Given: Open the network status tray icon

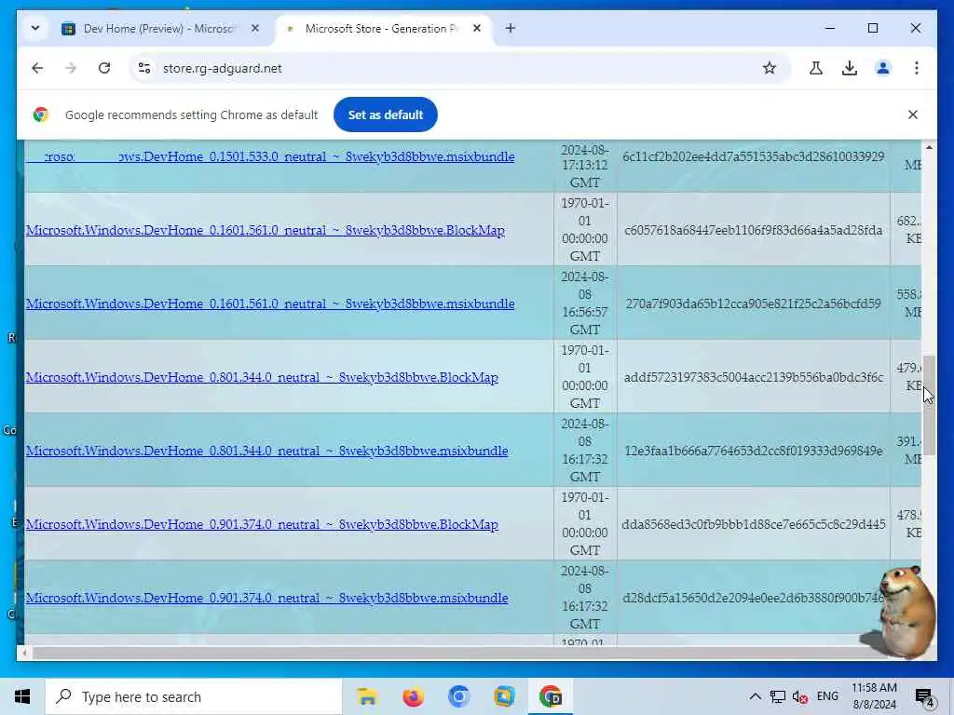Looking at the screenshot, I should (778, 696).
